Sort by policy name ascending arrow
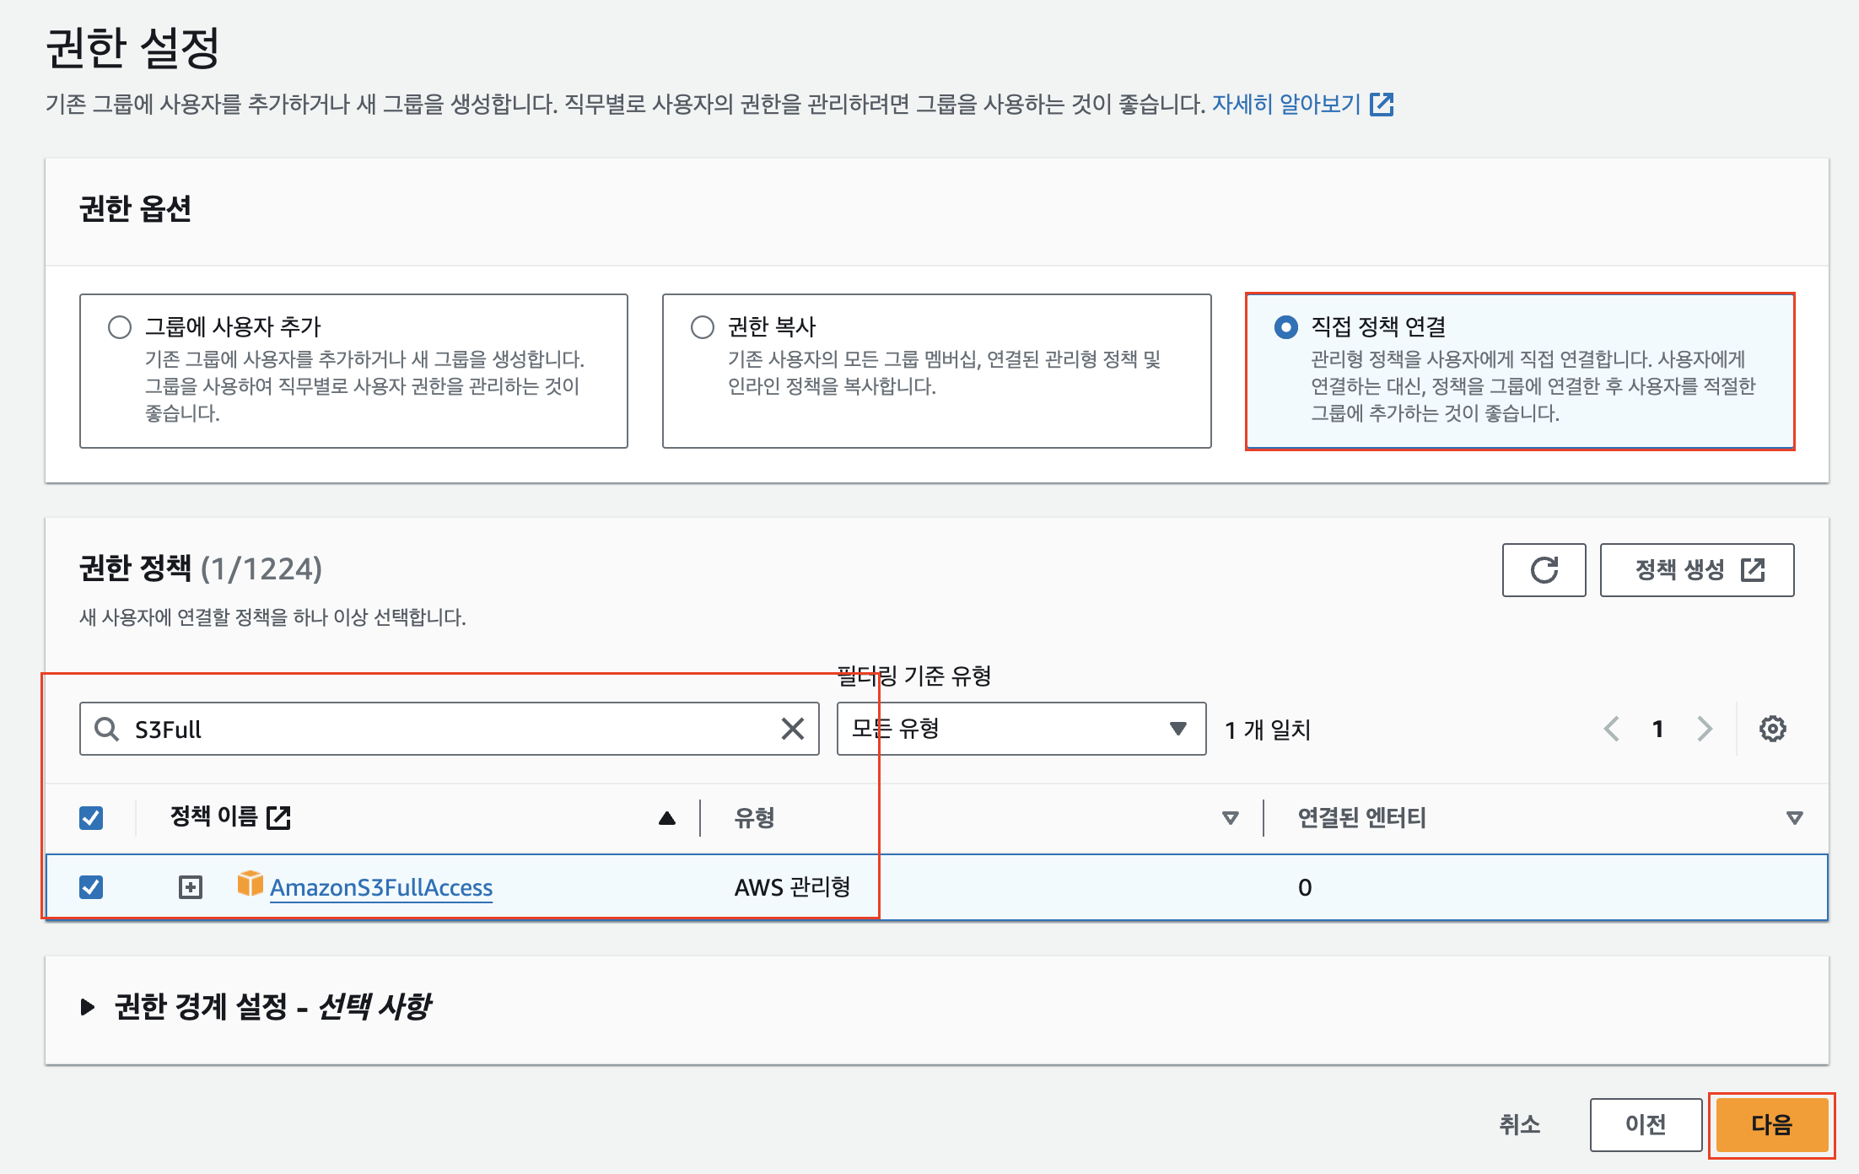This screenshot has height=1174, width=1859. (x=666, y=818)
